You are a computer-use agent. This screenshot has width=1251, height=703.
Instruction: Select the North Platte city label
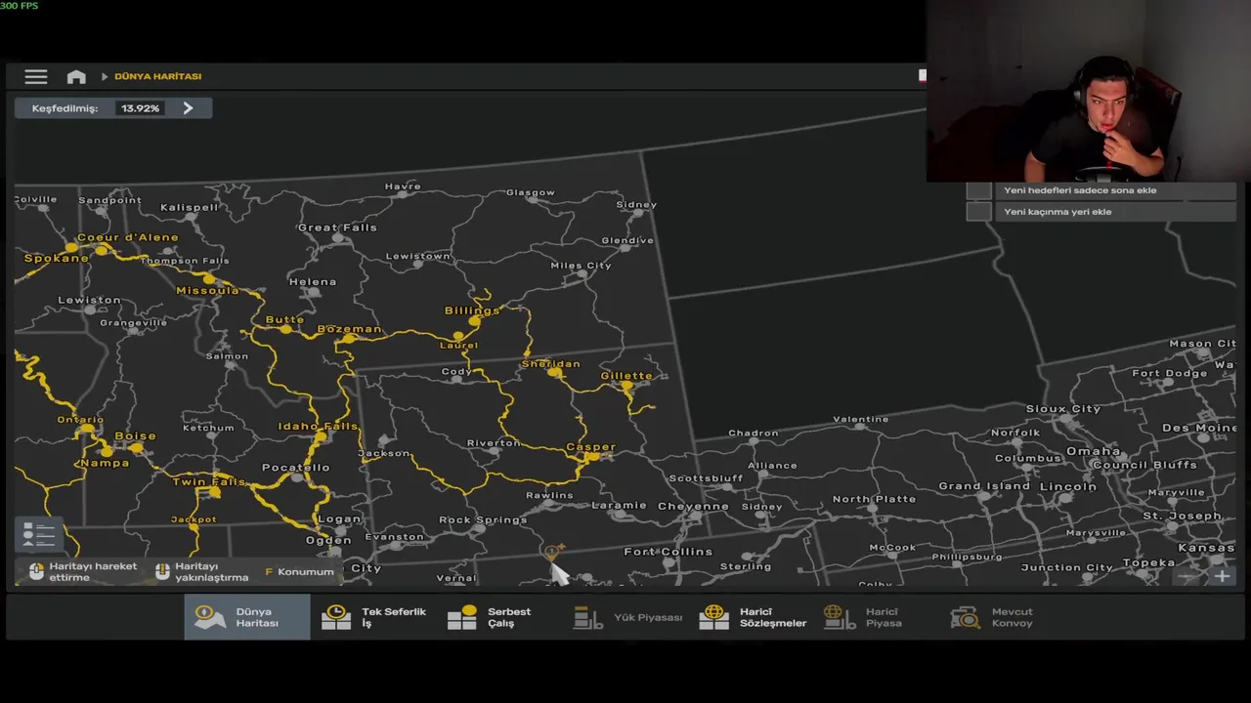[874, 499]
